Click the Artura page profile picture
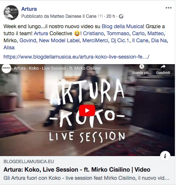176x185 pixels. [11, 13]
